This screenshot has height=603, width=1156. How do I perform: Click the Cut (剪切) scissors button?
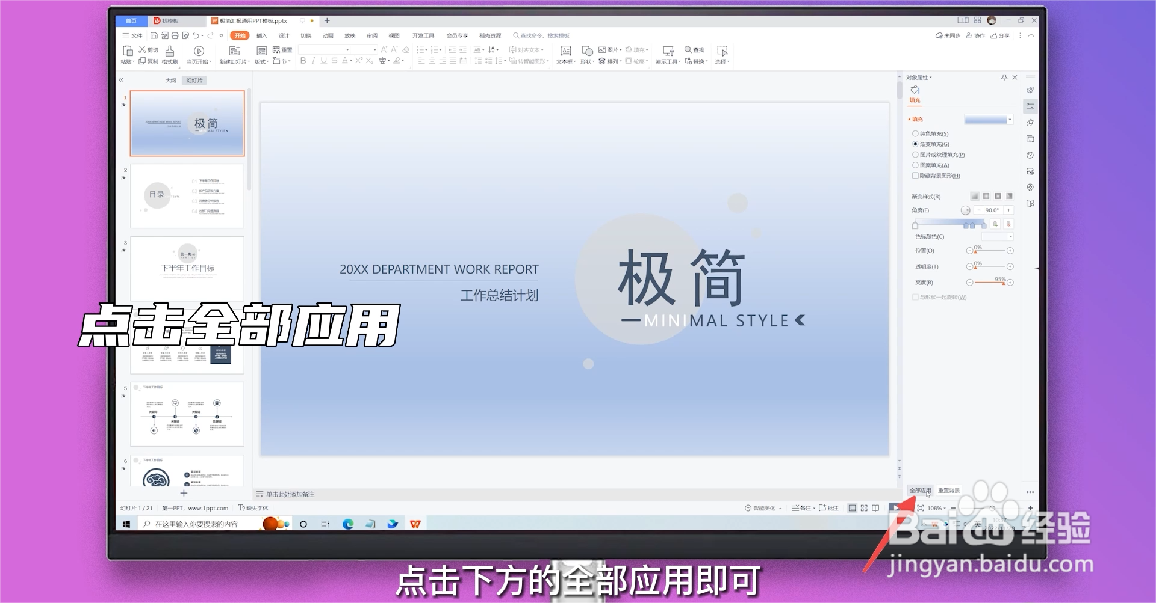click(x=148, y=50)
